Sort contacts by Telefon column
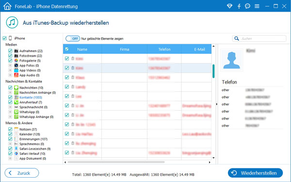 164,49
